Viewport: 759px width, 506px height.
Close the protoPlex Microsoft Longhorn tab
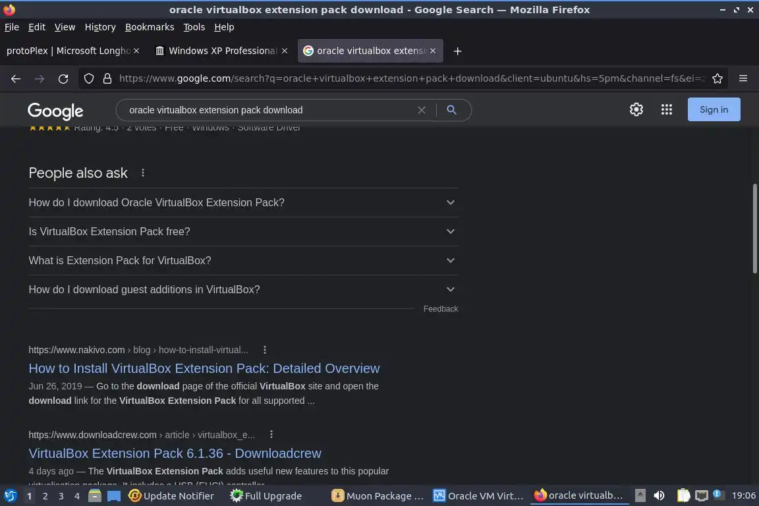(136, 51)
